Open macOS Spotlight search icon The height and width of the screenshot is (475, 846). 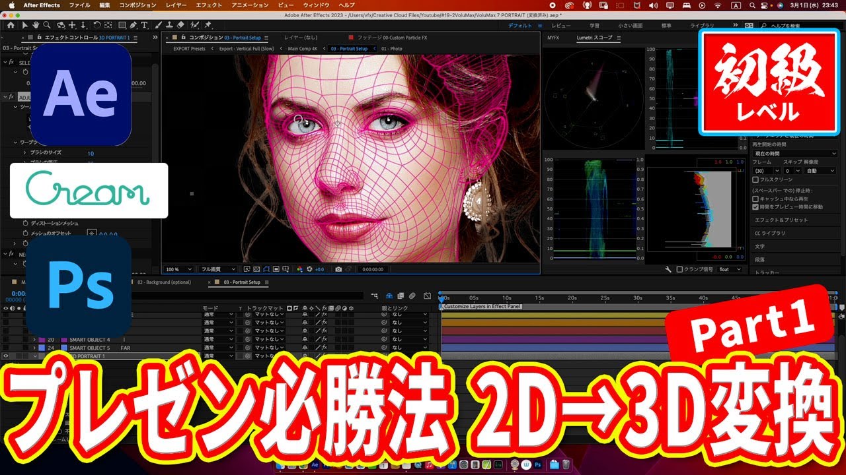753,5
